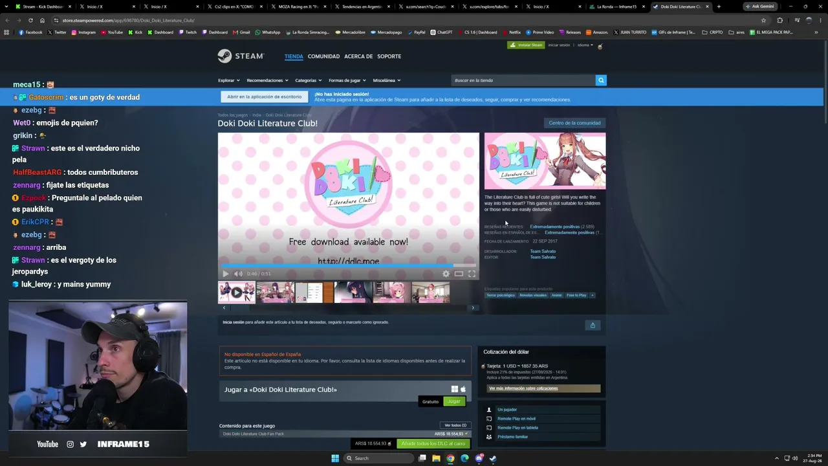Open Discord from the taskbar
The image size is (828, 466).
tap(479, 458)
